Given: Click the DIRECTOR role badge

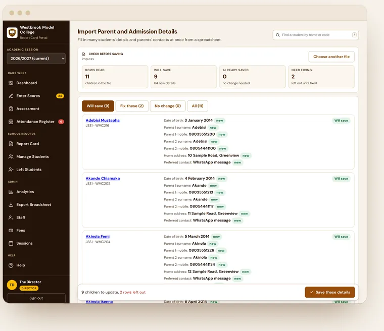Looking at the screenshot, I should point(29,288).
